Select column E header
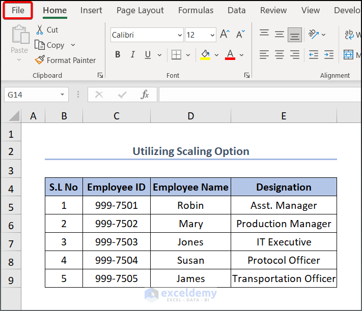362x311 pixels. 284,116
